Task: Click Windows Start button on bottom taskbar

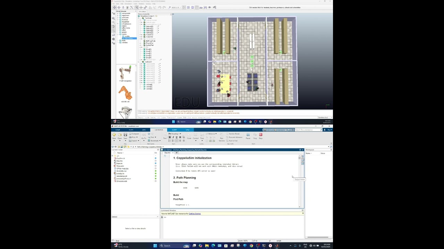Action: click(x=155, y=246)
